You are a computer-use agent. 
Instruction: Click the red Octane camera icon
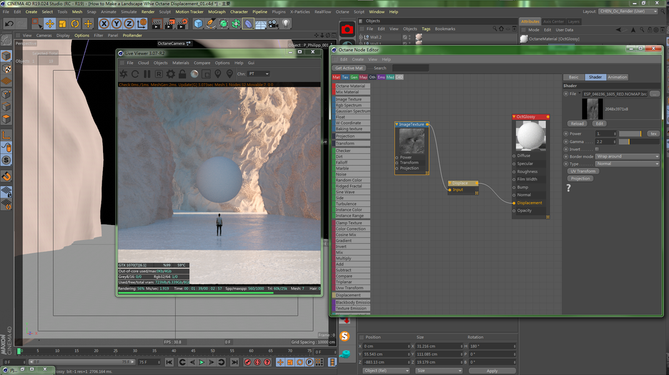pos(347,29)
